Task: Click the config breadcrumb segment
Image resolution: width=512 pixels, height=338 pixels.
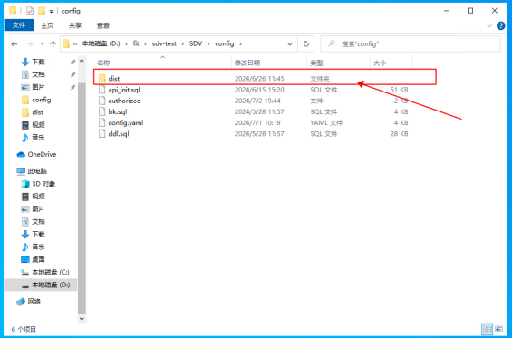Action: point(225,43)
